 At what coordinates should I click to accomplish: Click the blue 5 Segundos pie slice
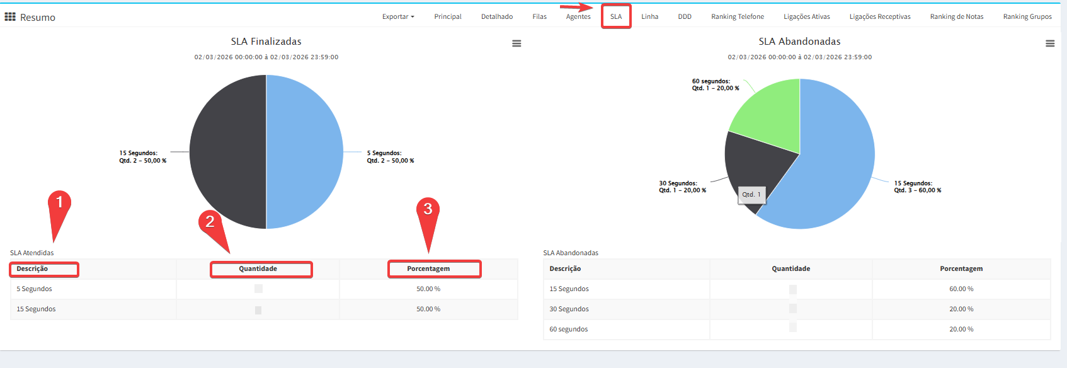tap(305, 152)
